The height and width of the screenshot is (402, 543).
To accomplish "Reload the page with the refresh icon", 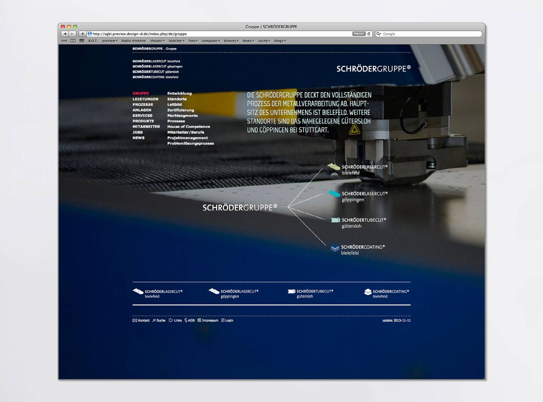I will click(x=369, y=34).
